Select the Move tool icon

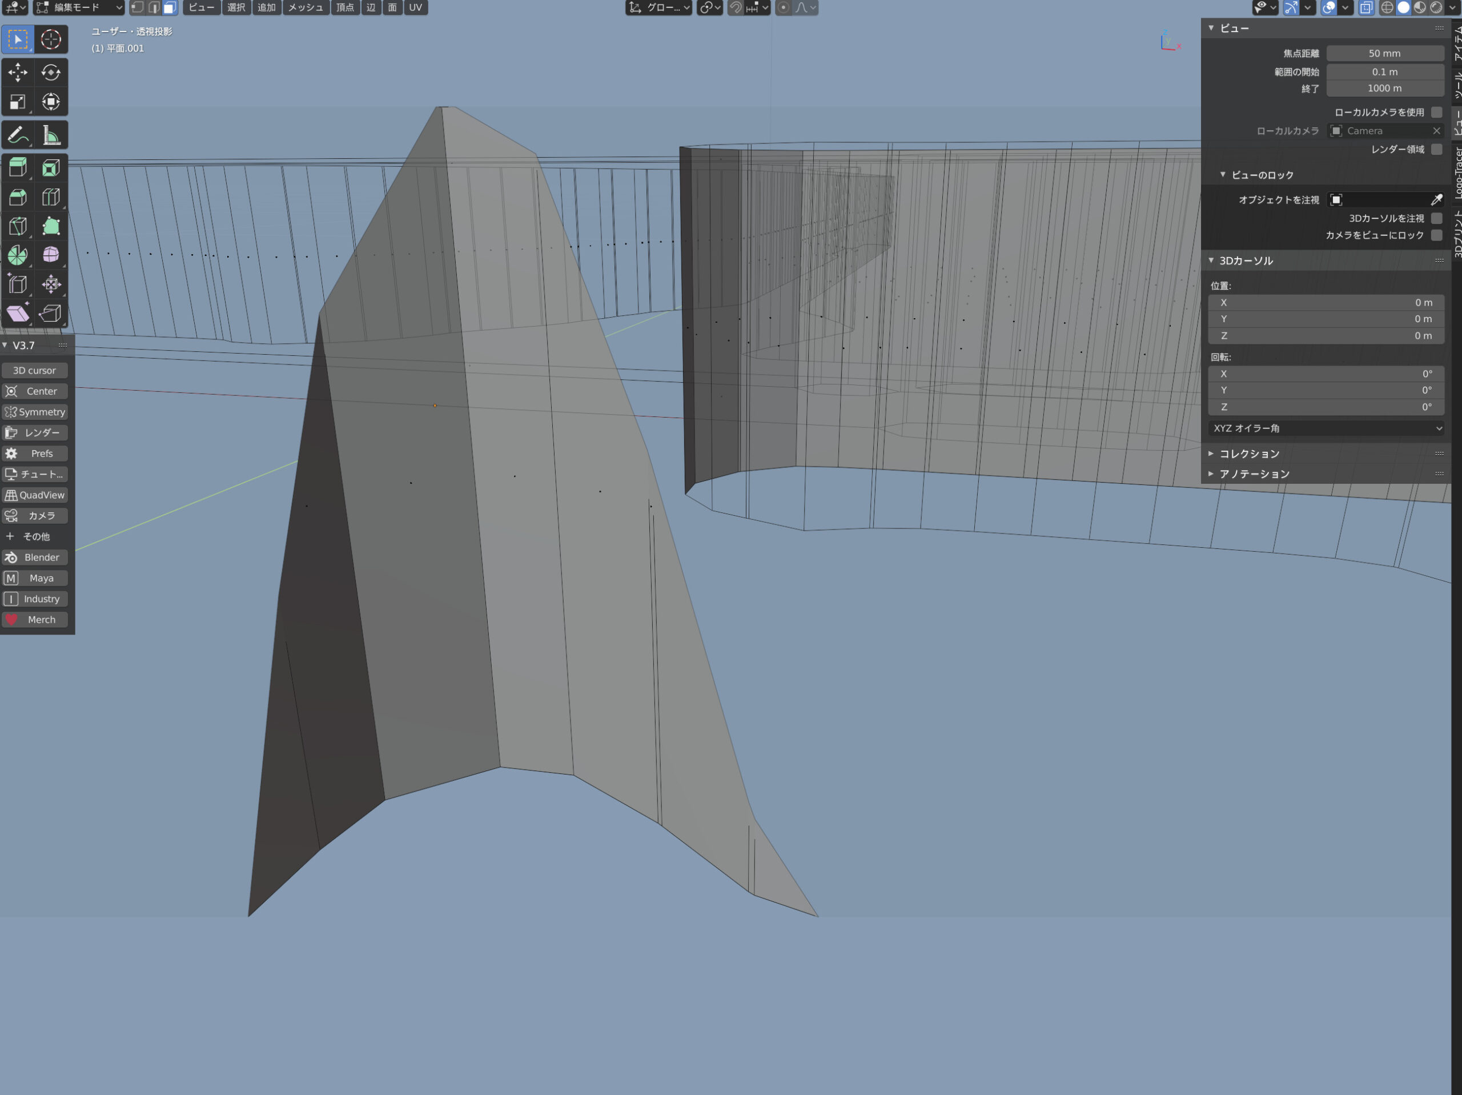(18, 71)
